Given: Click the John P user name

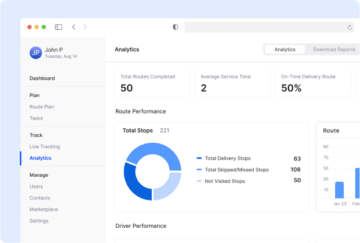Looking at the screenshot, I should [x=53, y=50].
